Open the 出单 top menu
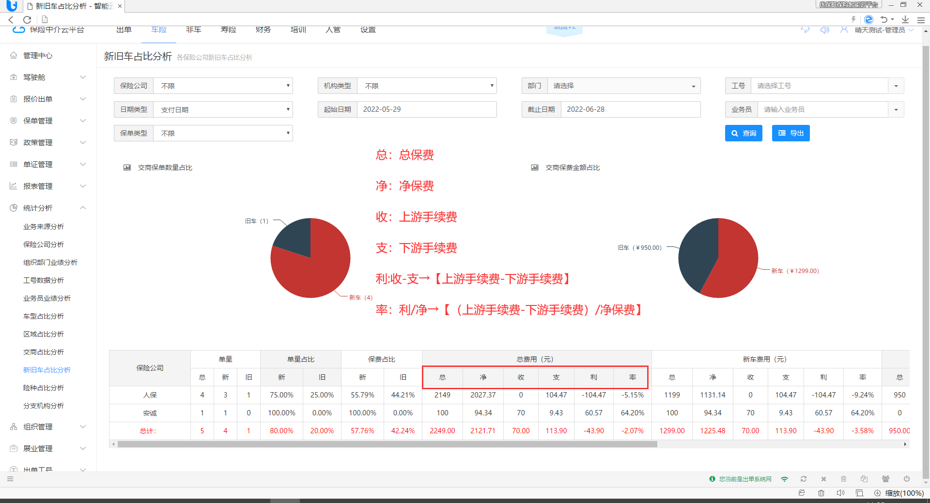The height and width of the screenshot is (503, 930). click(124, 30)
